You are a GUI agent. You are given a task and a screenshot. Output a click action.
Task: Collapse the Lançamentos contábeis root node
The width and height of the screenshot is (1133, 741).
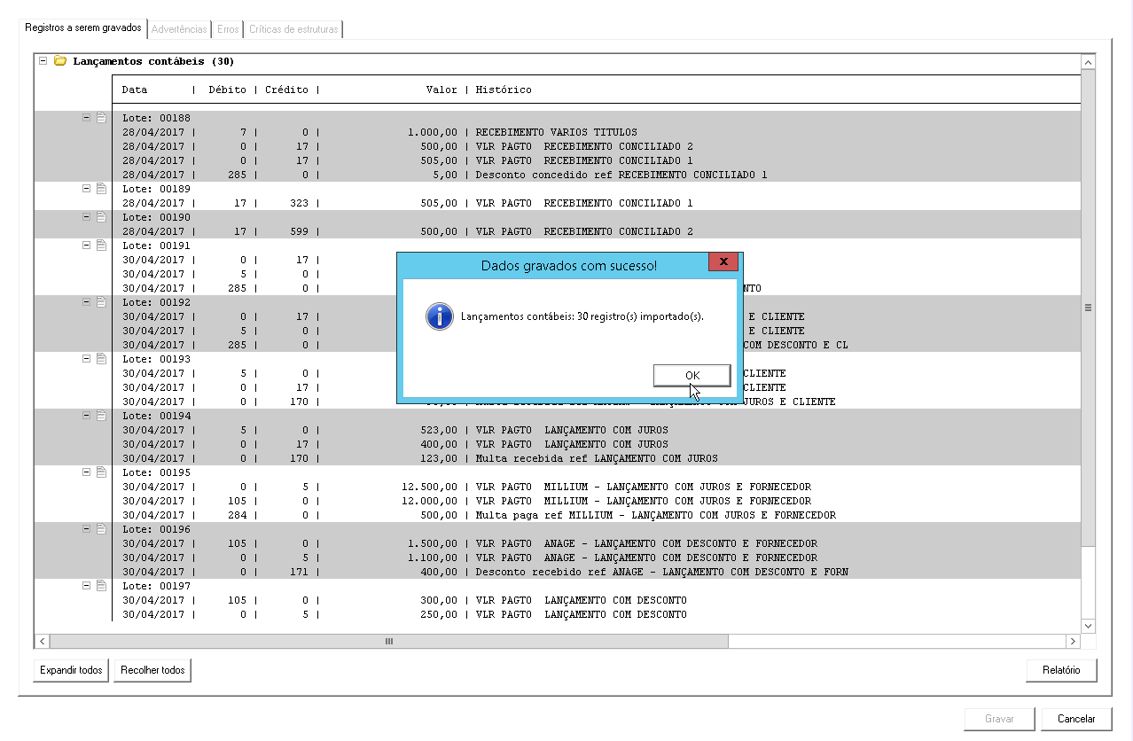point(43,61)
